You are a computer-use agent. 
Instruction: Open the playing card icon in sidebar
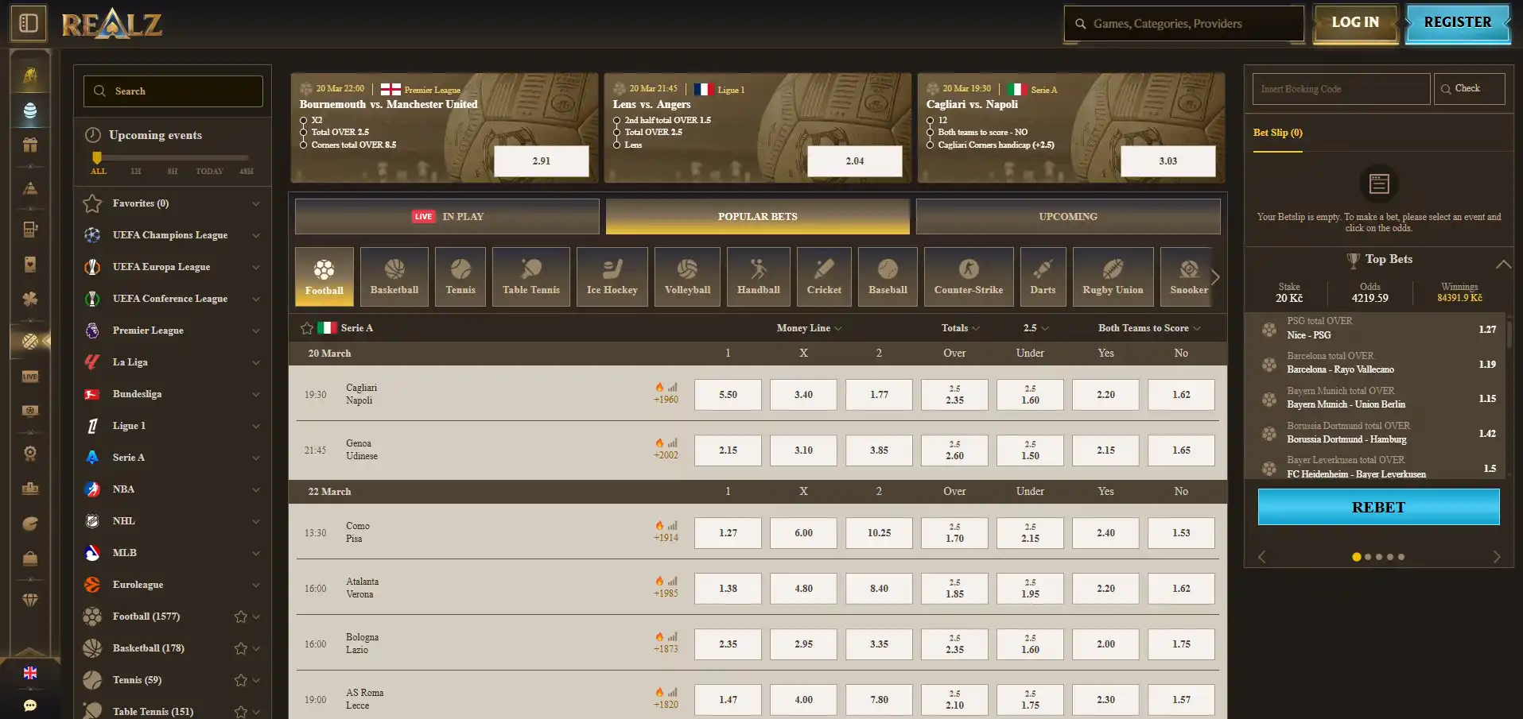[x=30, y=264]
